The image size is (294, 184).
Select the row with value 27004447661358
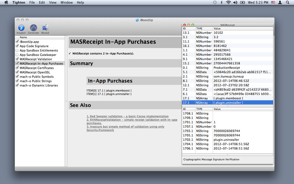[x=227, y=63]
